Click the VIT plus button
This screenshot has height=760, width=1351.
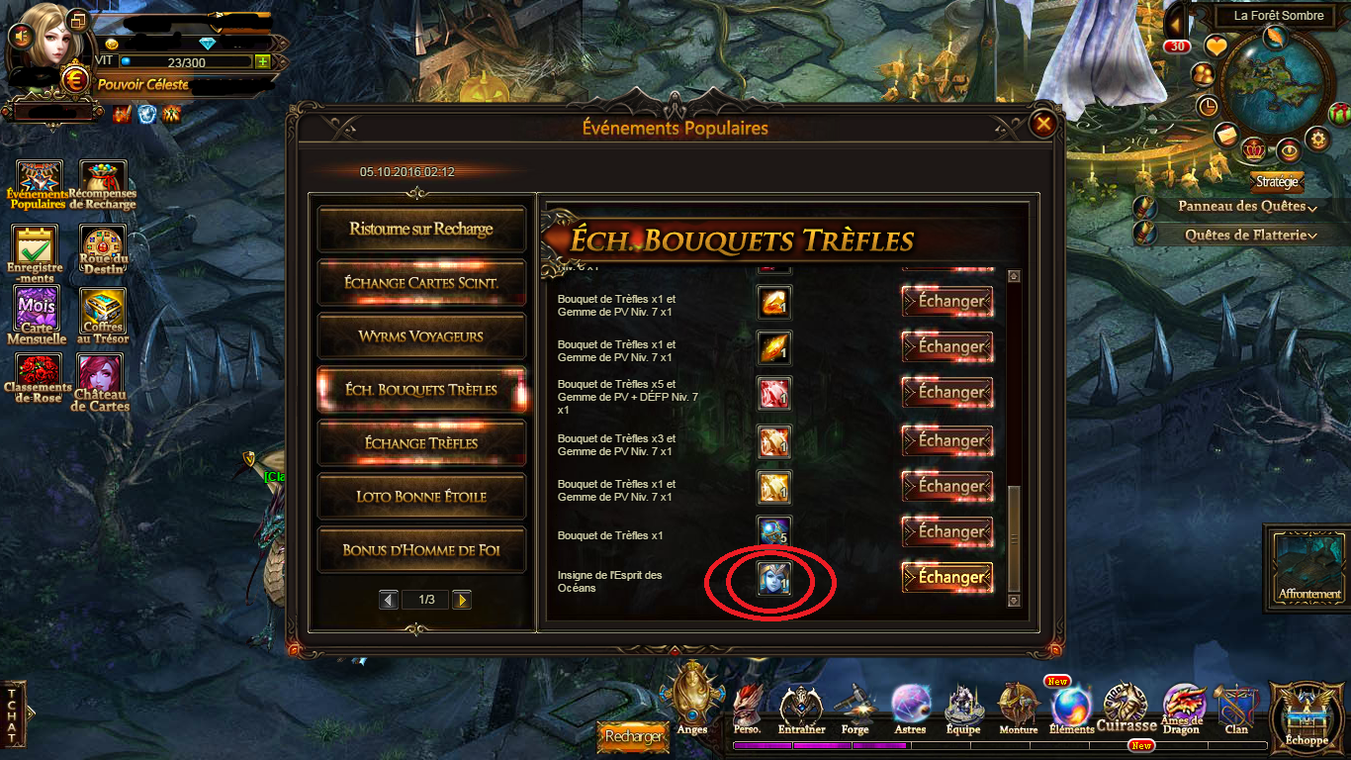click(262, 61)
